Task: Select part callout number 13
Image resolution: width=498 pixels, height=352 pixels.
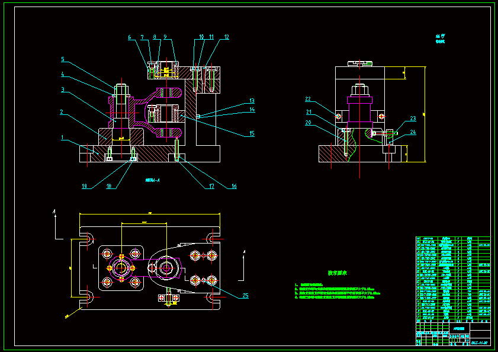Action: 251,101
